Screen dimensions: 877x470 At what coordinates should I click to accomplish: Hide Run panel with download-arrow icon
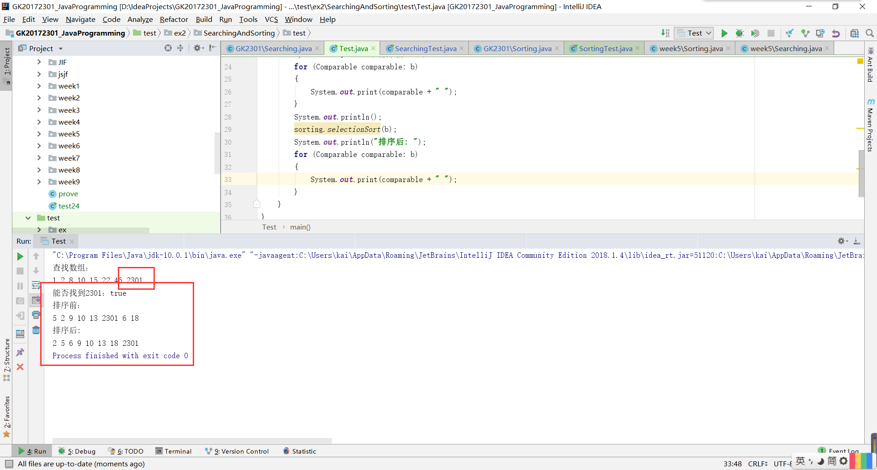tap(857, 241)
